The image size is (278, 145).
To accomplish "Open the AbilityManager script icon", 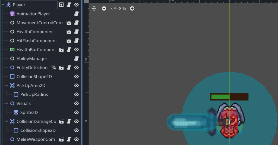I will (x=76, y=59).
